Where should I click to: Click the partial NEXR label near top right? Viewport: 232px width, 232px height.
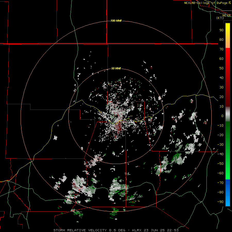point(227,15)
